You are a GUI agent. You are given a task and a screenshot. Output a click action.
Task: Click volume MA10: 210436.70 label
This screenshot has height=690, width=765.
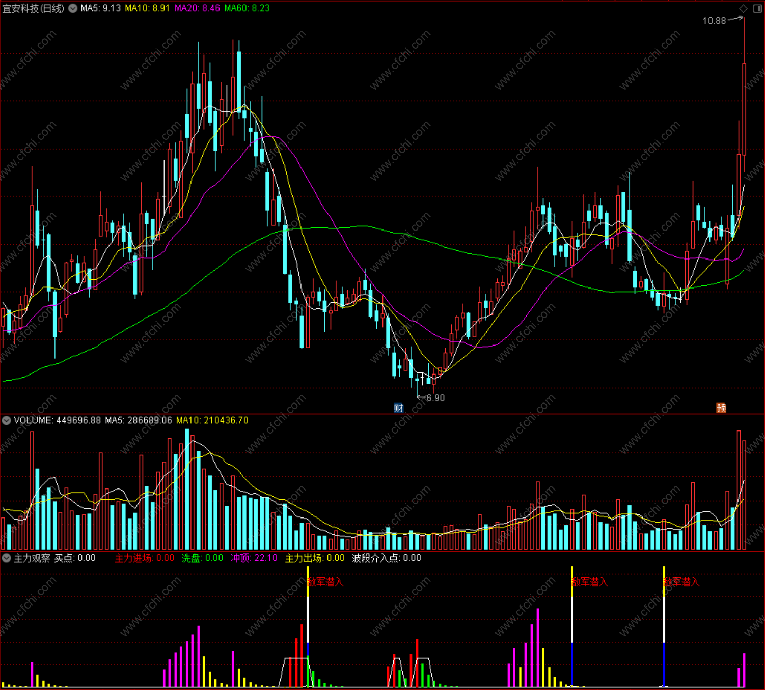pyautogui.click(x=212, y=420)
